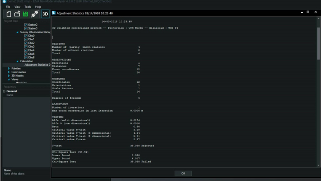This screenshot has width=321, height=181.
Task: Select the Station3 tree label
Action: coord(33,28)
